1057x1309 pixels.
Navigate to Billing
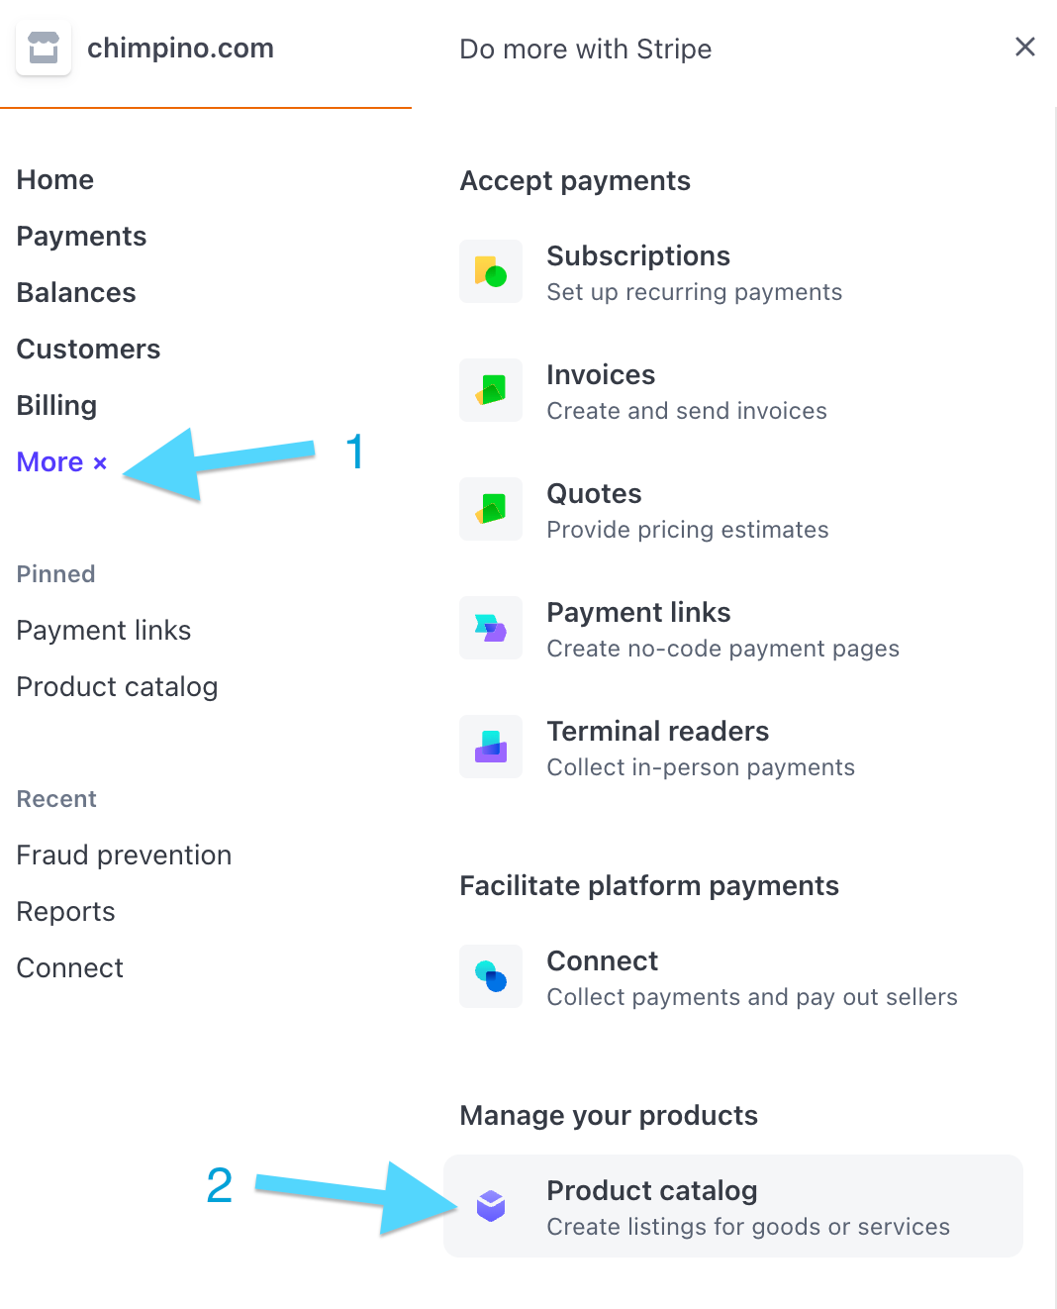pyautogui.click(x=56, y=406)
